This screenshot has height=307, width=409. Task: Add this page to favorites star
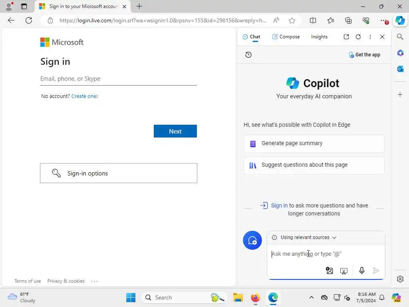pyautogui.click(x=292, y=20)
